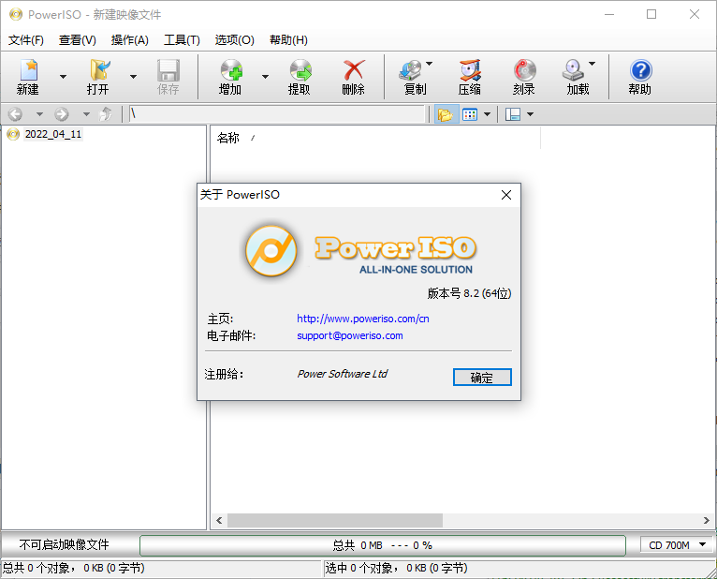Open the Back history dropdown arrow
The width and height of the screenshot is (717, 579).
tap(40, 114)
